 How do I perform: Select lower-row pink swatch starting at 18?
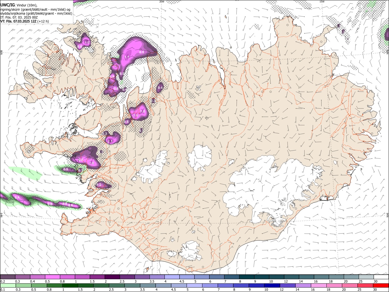click(335, 285)
